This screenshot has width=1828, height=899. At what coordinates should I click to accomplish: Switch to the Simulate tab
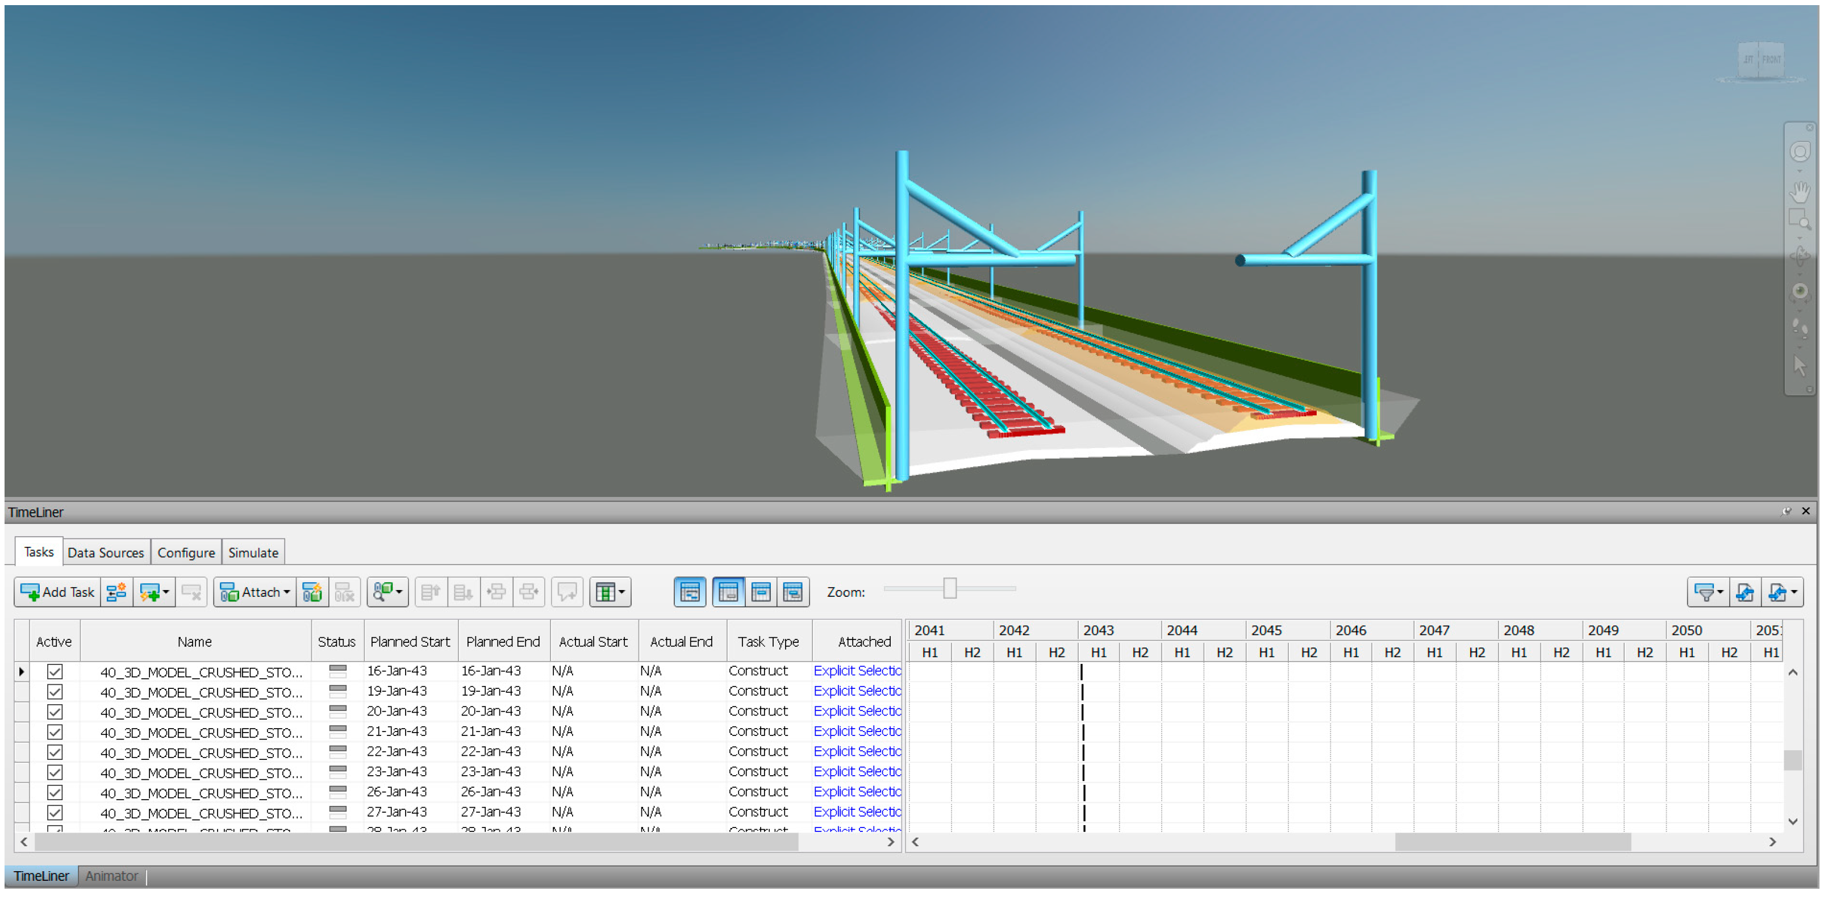(x=253, y=553)
